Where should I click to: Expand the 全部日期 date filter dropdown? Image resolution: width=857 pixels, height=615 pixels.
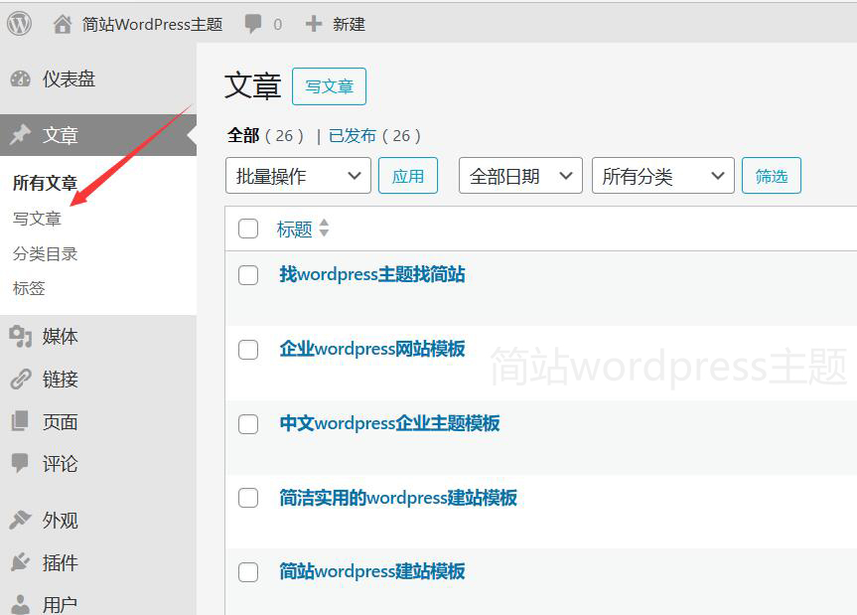519,176
